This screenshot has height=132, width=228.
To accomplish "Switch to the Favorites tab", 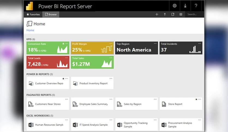I will [33, 14].
